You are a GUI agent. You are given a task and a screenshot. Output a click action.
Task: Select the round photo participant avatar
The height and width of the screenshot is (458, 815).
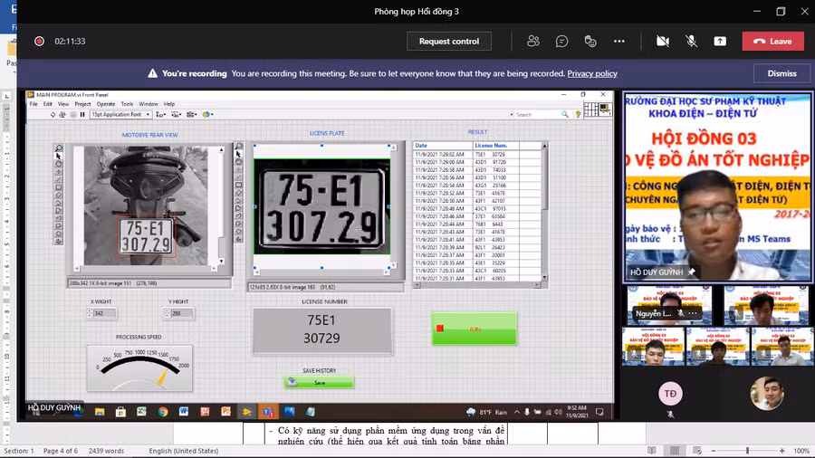click(767, 393)
